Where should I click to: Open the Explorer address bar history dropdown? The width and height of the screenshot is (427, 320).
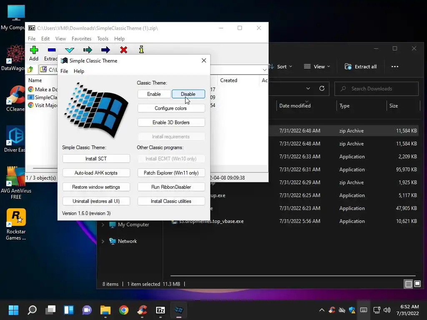pos(308,88)
